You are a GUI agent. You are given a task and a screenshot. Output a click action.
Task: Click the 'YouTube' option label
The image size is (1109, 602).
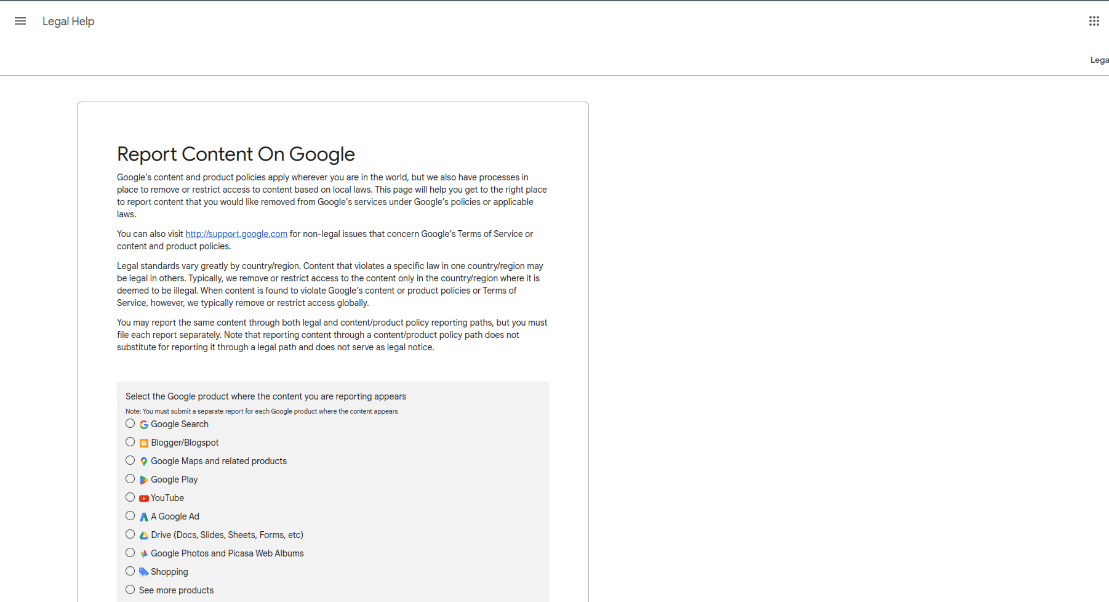[x=167, y=498]
